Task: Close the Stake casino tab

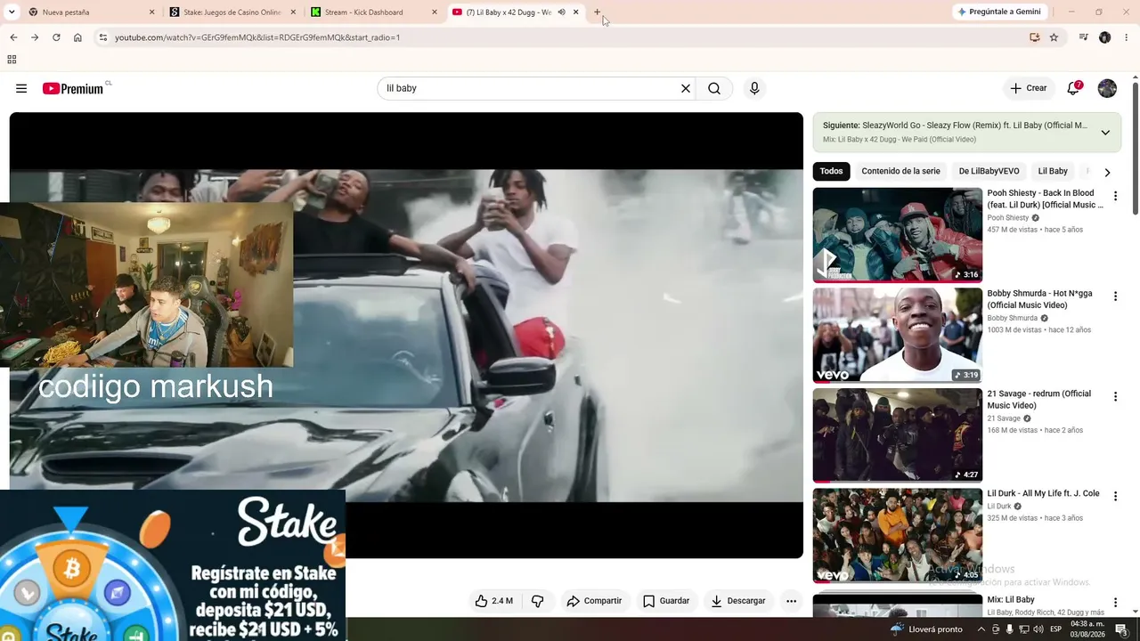Action: pyautogui.click(x=293, y=12)
